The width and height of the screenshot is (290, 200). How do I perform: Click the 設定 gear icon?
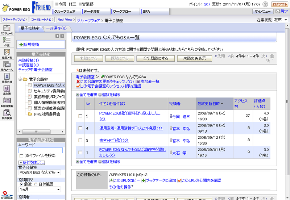tap(277, 11)
